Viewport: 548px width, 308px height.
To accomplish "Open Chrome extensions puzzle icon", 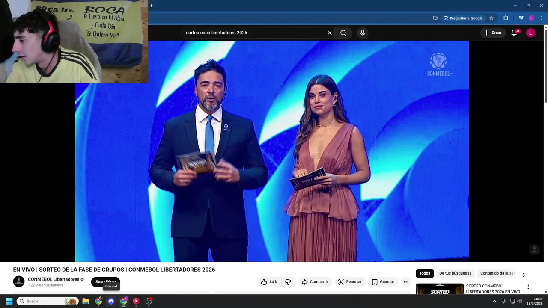I will [x=506, y=18].
